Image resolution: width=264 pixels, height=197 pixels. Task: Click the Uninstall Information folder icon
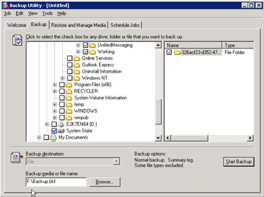pyautogui.click(x=76, y=71)
